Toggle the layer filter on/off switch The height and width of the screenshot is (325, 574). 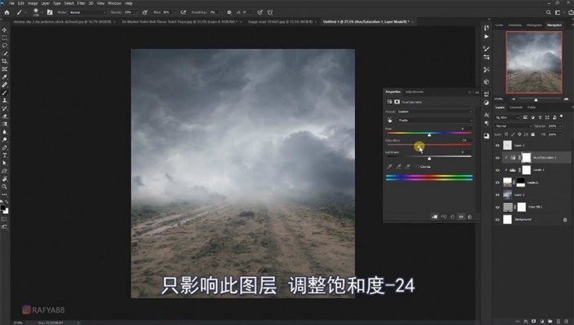561,116
